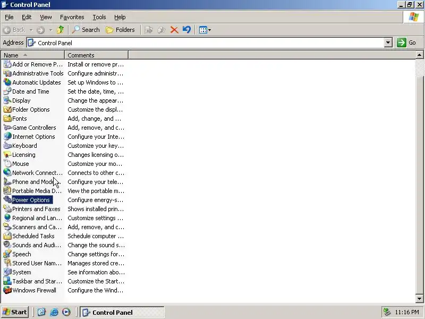Click the Go button
The width and height of the screenshot is (425, 319).
pos(407,43)
